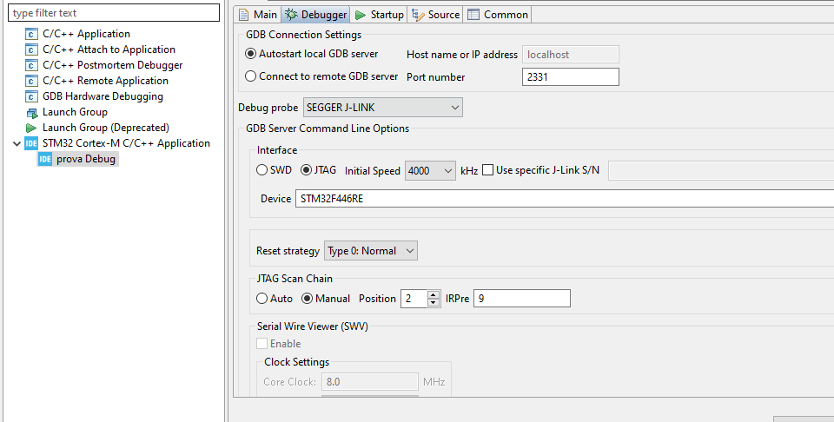This screenshot has width=834, height=422.
Task: Select GDB Hardware Debugging entry
Action: pyautogui.click(x=103, y=96)
